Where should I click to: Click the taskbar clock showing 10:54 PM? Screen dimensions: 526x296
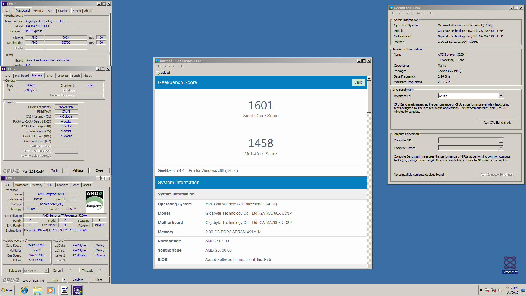(512, 290)
